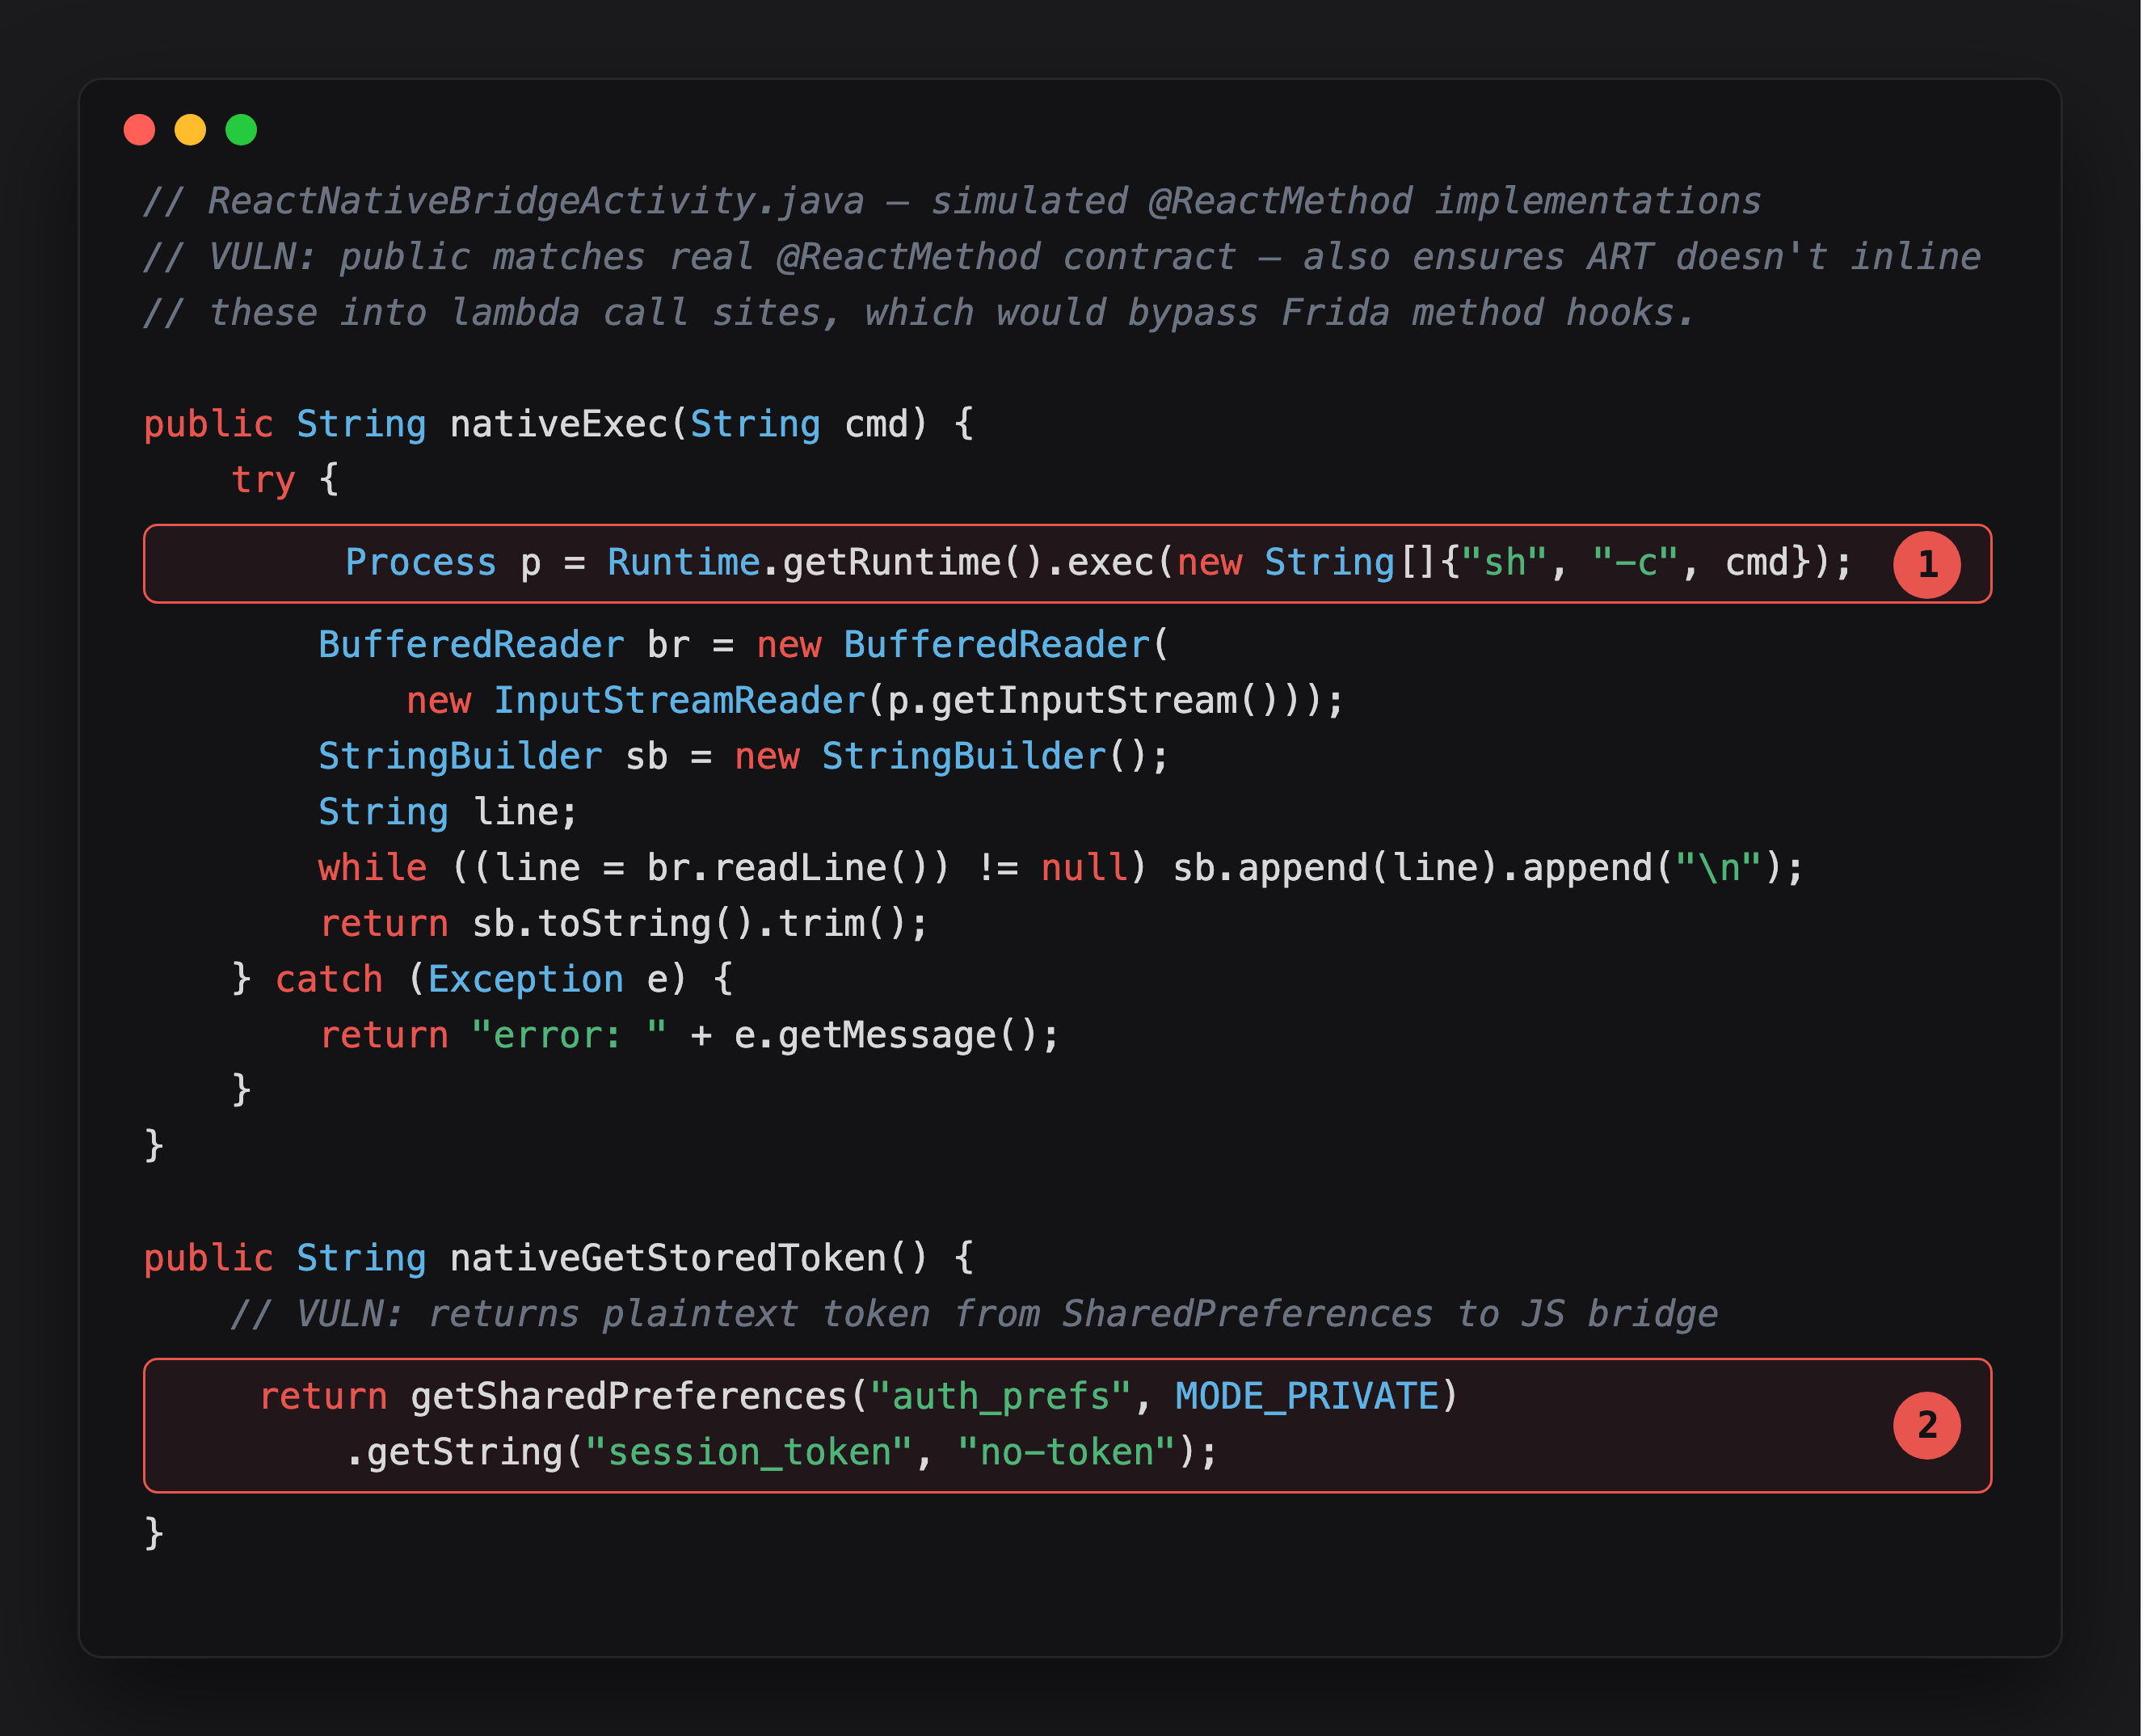Click the comment line "// these into lambda call sites"
The image size is (2143, 1736).
pos(919,314)
